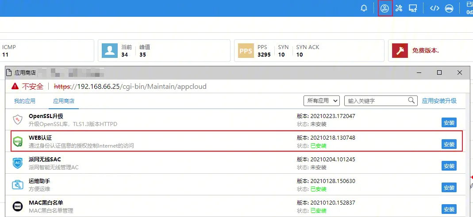Install the OpenSSL升级 app

click(x=449, y=122)
